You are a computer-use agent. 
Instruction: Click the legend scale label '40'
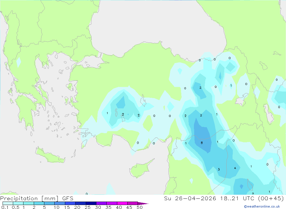pyautogui.click(x=119, y=207)
